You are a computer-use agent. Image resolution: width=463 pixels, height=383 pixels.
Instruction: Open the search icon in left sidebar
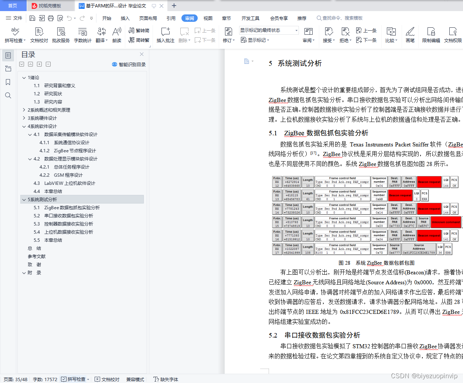(x=8, y=95)
